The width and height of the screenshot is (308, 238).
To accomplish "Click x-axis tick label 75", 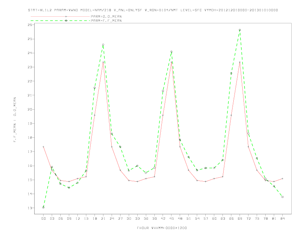I will [x=257, y=219].
